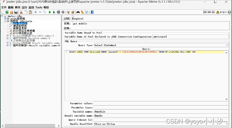Click the Stop test icon
This screenshot has width=232, height=128.
click(59, 12)
